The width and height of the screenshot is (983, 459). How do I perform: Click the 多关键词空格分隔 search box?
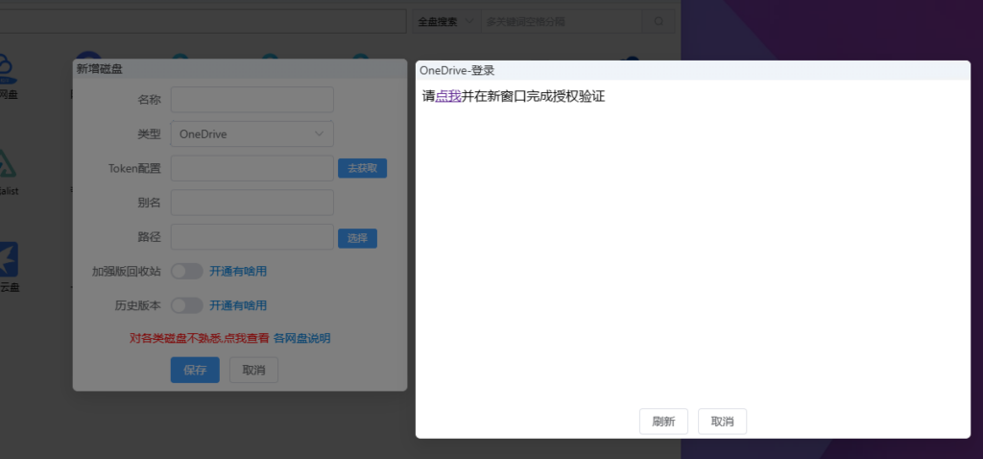pyautogui.click(x=561, y=21)
